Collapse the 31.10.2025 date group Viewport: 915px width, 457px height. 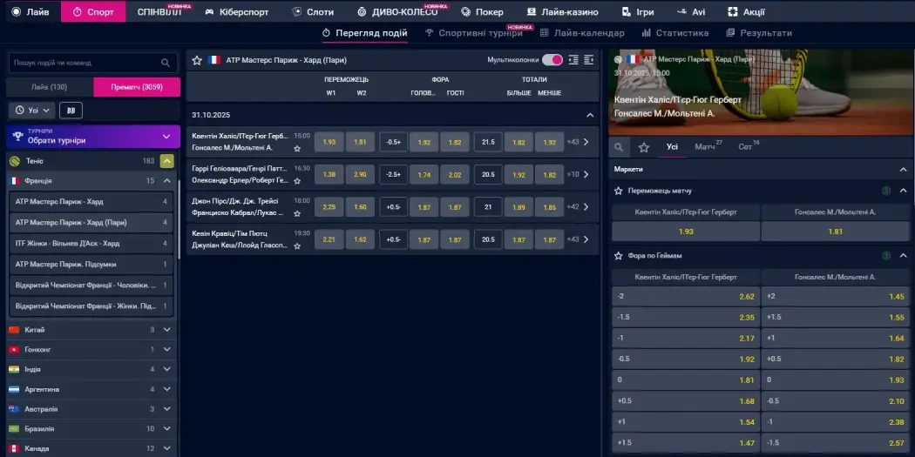point(590,114)
